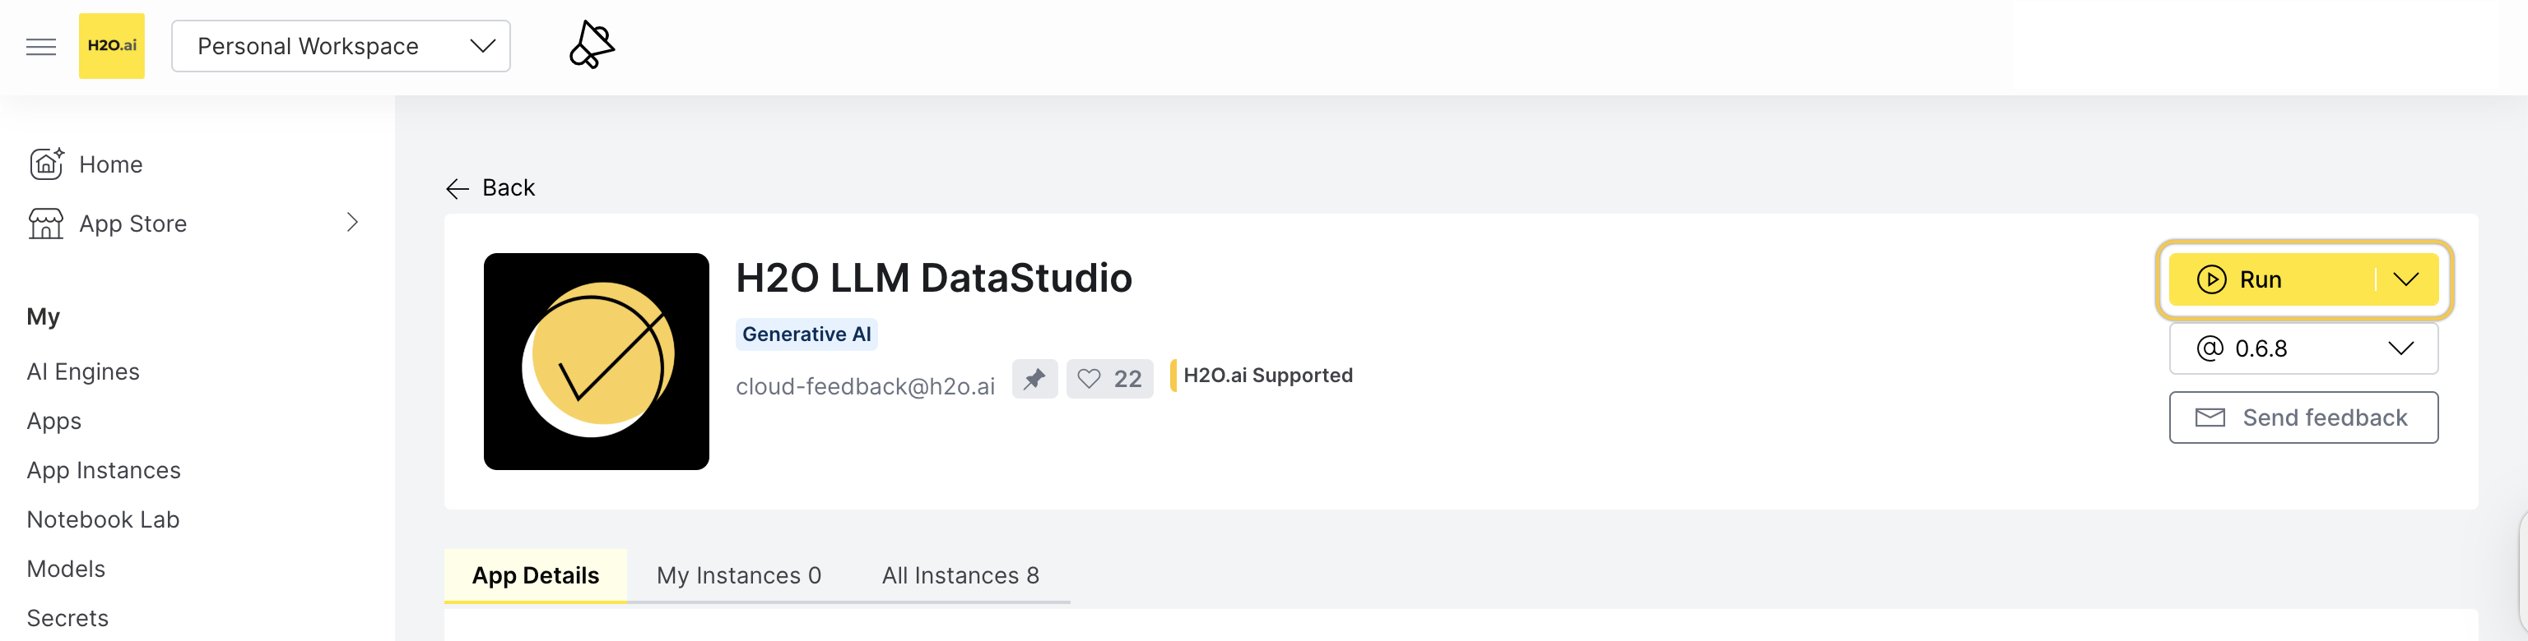The width and height of the screenshot is (2528, 641).
Task: Click the Back arrow link
Action: tap(490, 187)
